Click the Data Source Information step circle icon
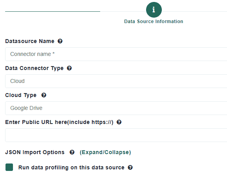The image size is (227, 176). tap(154, 10)
